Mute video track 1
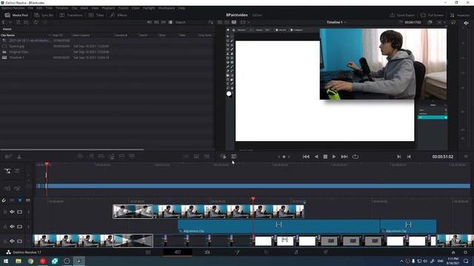Viewport: 474px width, 266px height. 12,241
